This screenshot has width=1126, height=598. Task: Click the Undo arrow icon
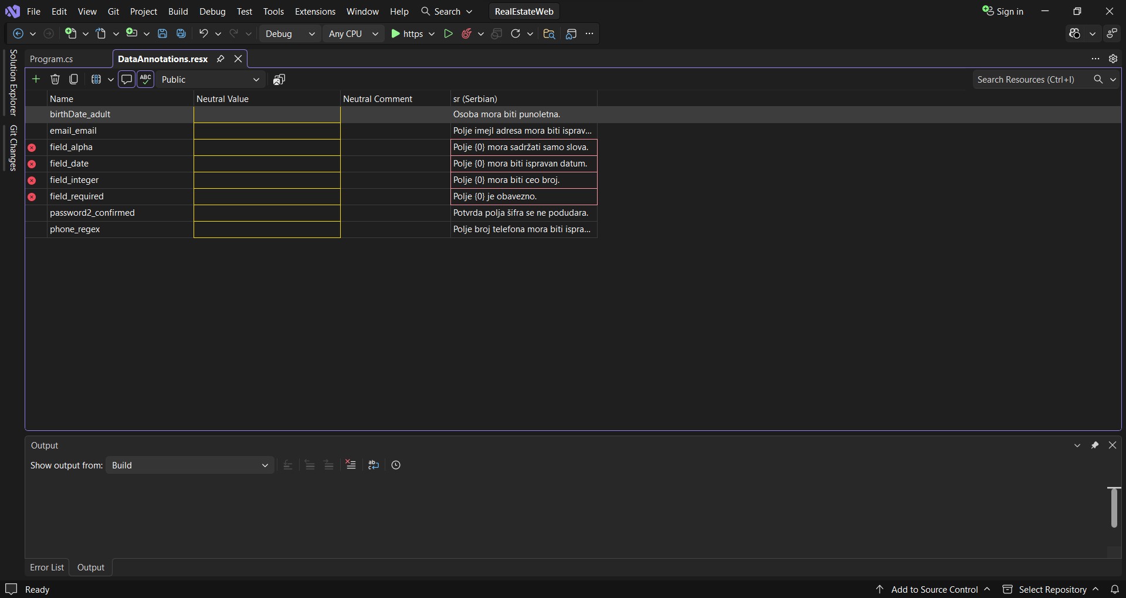[204, 34]
